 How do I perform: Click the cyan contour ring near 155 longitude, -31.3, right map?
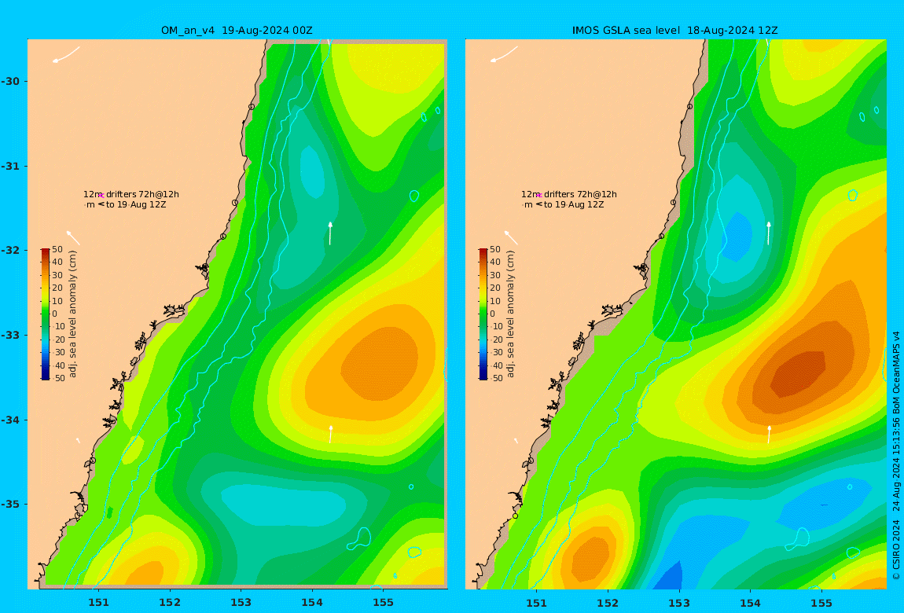pyautogui.click(x=853, y=196)
